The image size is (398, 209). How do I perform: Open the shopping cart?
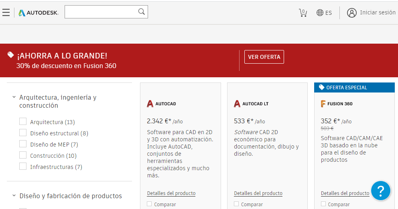[x=303, y=12]
